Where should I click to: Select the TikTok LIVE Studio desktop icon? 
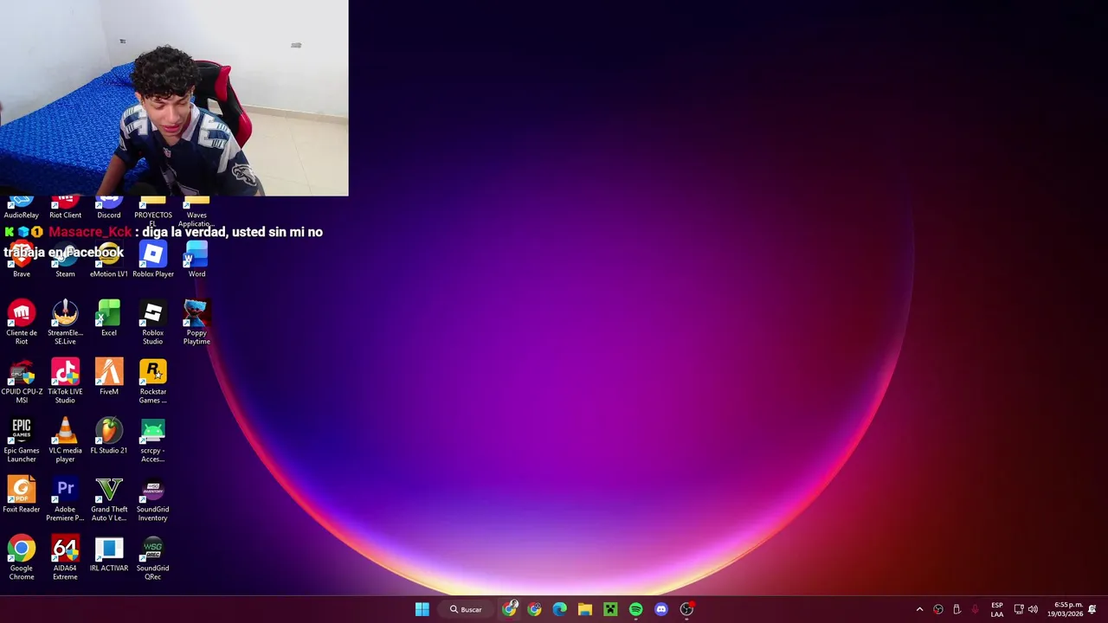65,382
